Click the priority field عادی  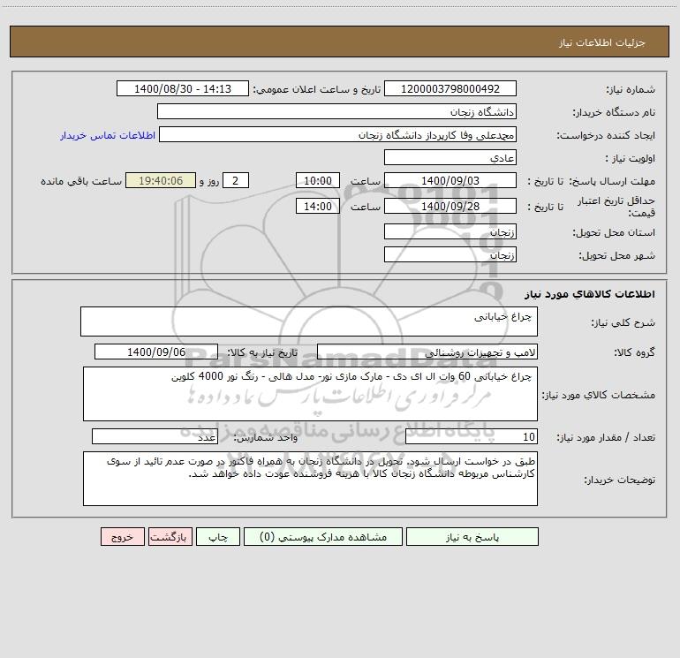pyautogui.click(x=450, y=157)
